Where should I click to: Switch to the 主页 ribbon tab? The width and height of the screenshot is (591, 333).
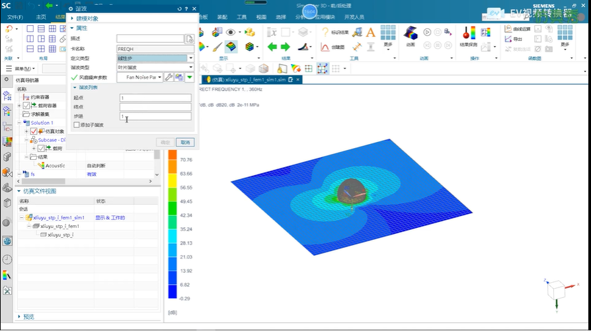(41, 17)
